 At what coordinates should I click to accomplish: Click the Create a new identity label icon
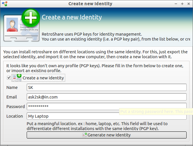point(17,78)
